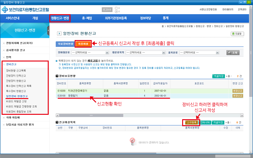253x158 pixels.
Task: Select the 의료장비현황 tab
Action: point(65,43)
